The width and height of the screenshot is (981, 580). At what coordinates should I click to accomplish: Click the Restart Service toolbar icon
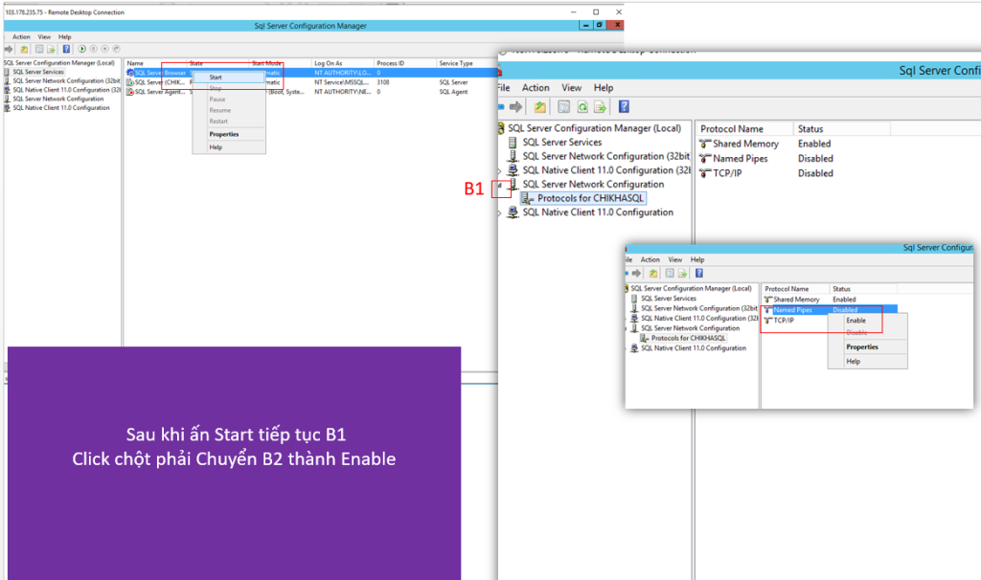click(x=116, y=49)
